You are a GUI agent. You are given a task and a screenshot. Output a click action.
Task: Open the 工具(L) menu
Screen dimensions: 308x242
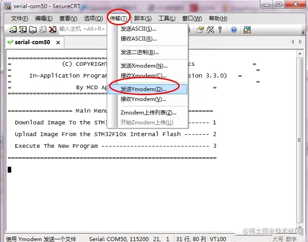[x=167, y=18]
